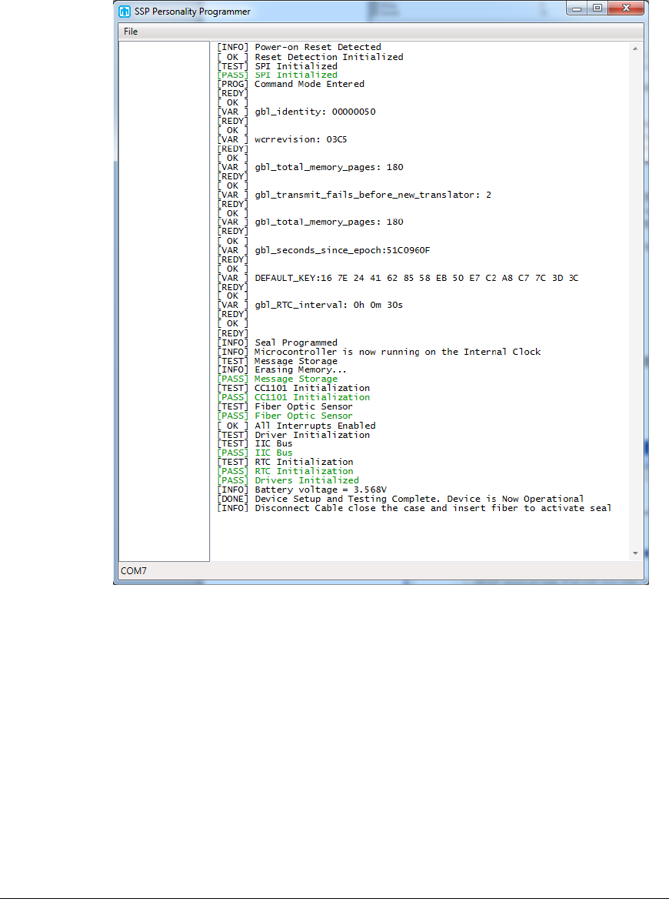Click the COM7 status bar entry
The image size is (669, 899).
pos(134,571)
